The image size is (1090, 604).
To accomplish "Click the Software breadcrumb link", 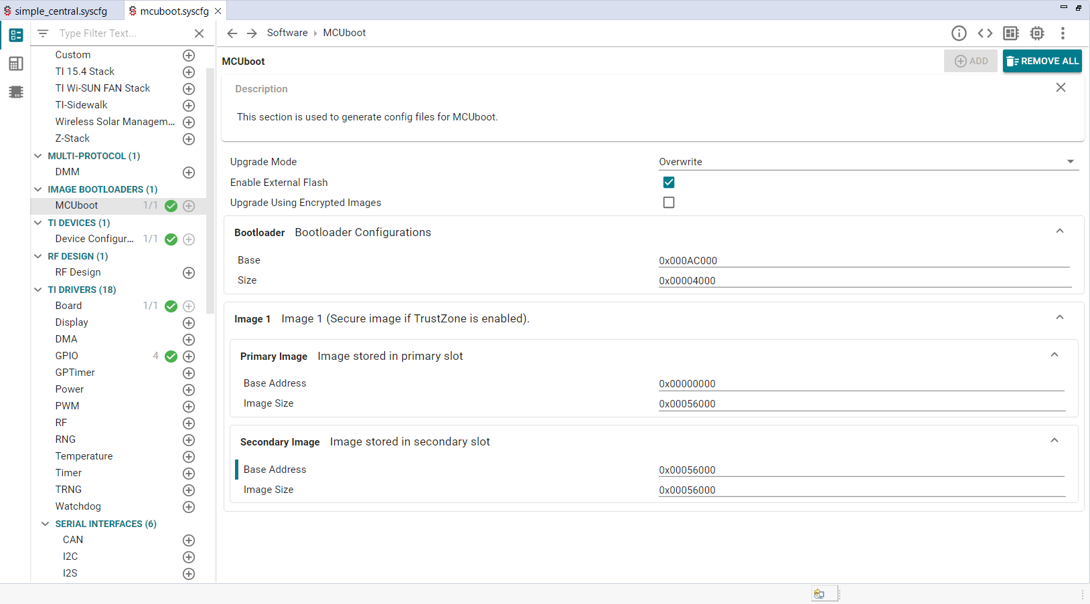I will 287,33.
